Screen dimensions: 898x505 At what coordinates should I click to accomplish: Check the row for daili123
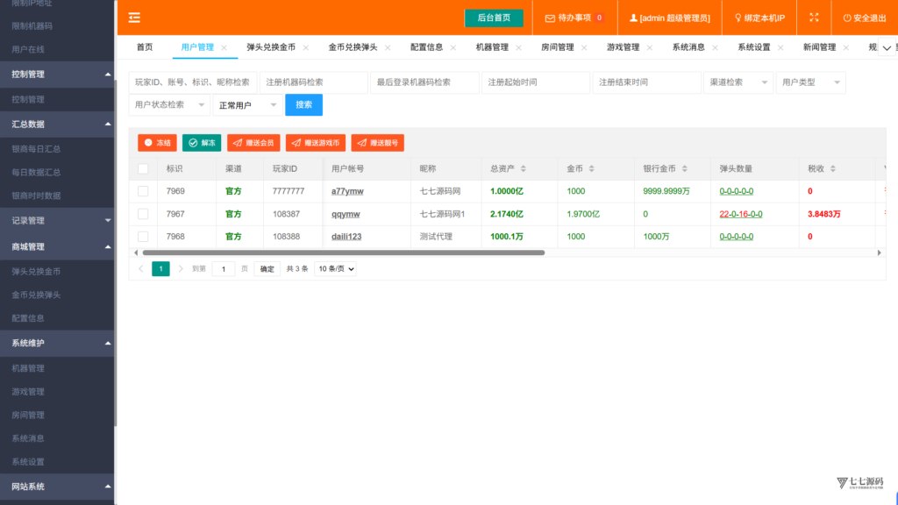pyautogui.click(x=143, y=237)
